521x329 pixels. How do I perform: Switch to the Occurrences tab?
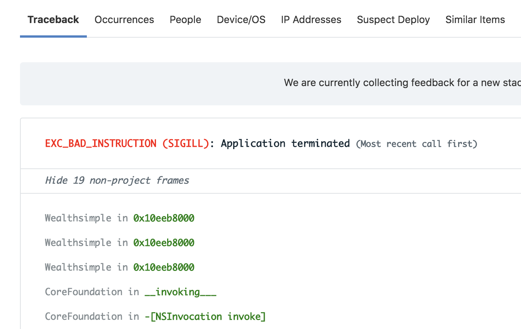click(124, 20)
